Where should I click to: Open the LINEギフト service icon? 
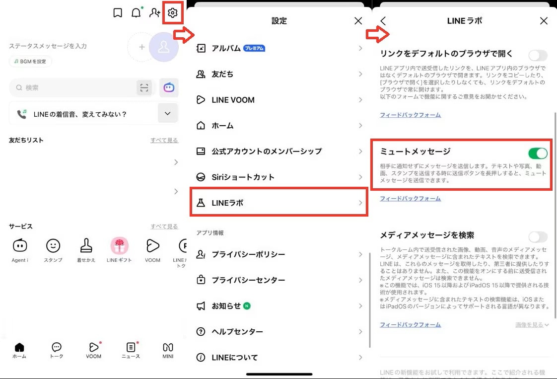coord(119,250)
